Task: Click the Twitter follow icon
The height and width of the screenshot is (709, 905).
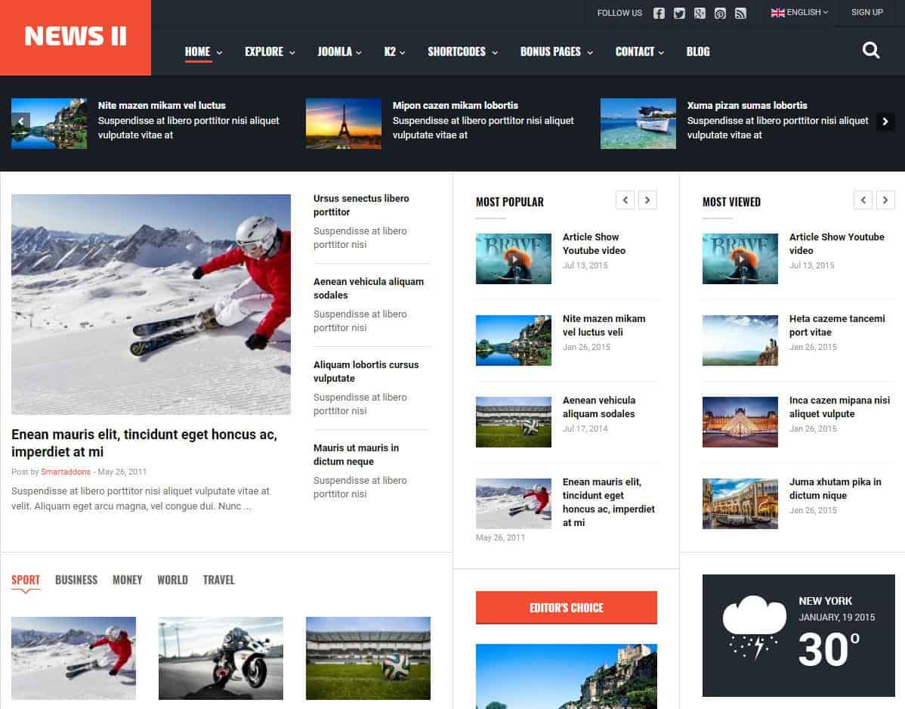Action: [679, 13]
